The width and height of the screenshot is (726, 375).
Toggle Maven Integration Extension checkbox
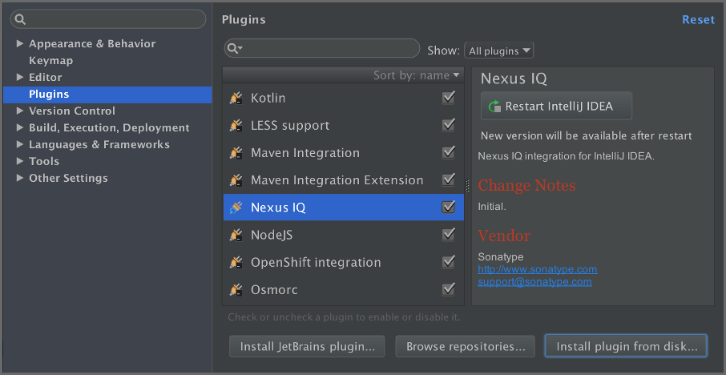pos(448,179)
